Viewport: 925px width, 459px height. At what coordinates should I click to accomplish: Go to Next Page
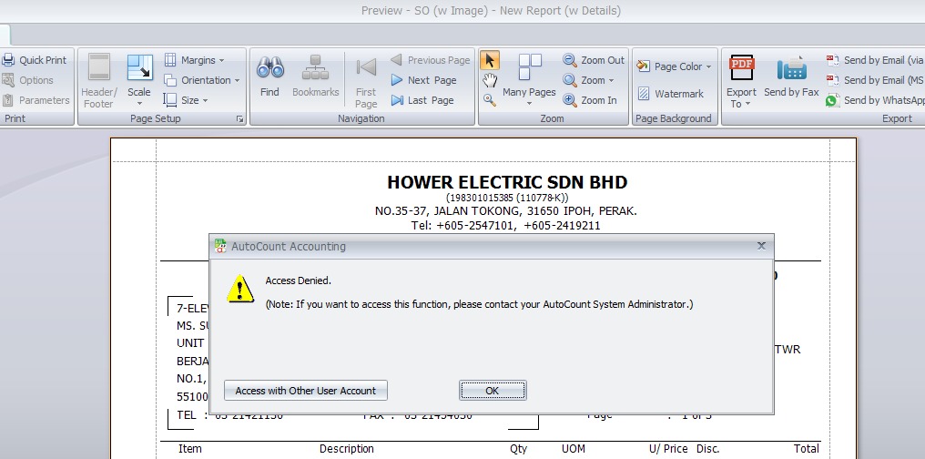(423, 80)
